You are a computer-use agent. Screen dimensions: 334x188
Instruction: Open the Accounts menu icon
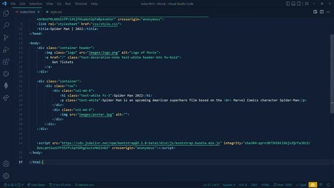click(x=6, y=163)
